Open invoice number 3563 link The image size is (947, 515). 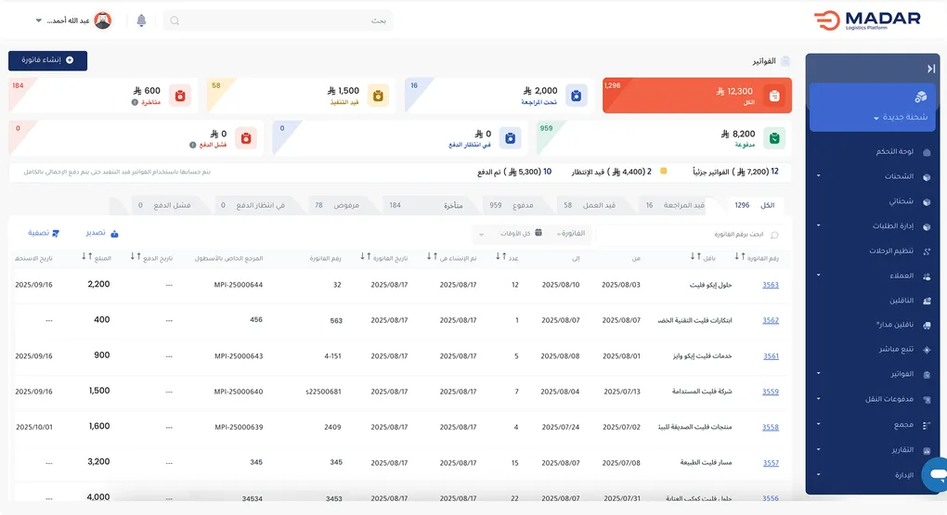[x=771, y=285]
